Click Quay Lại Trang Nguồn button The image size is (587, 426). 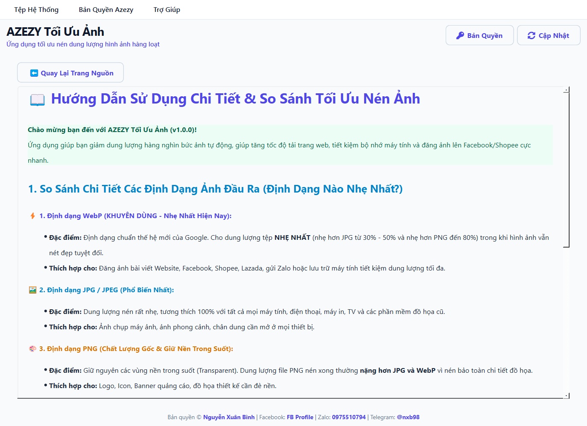click(70, 73)
